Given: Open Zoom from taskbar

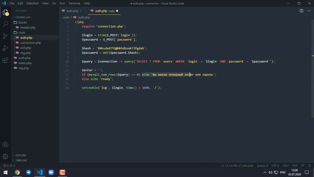Looking at the screenshot, I should [x=51, y=173].
